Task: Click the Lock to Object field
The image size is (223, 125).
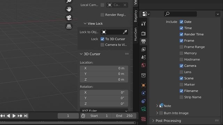Action: 114,32
